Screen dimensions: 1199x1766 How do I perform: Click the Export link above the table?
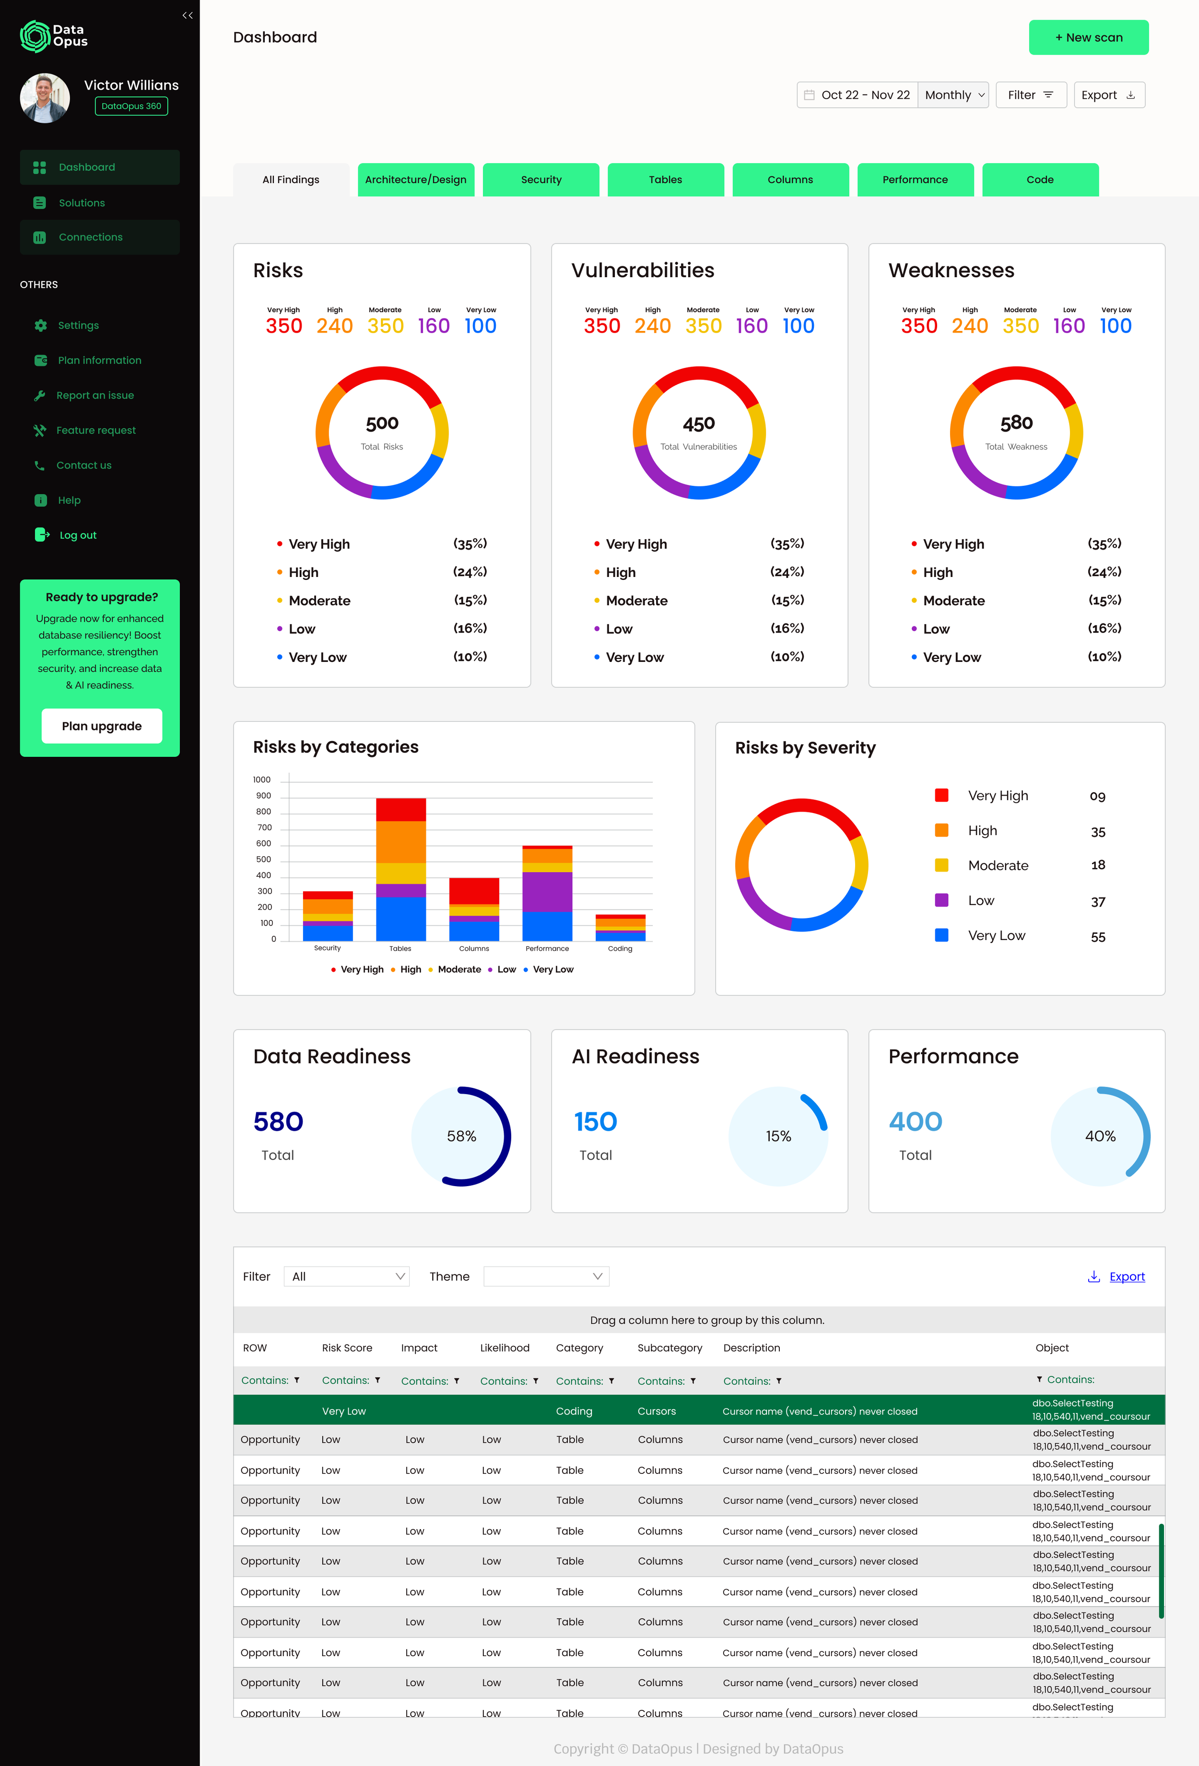1127,1277
